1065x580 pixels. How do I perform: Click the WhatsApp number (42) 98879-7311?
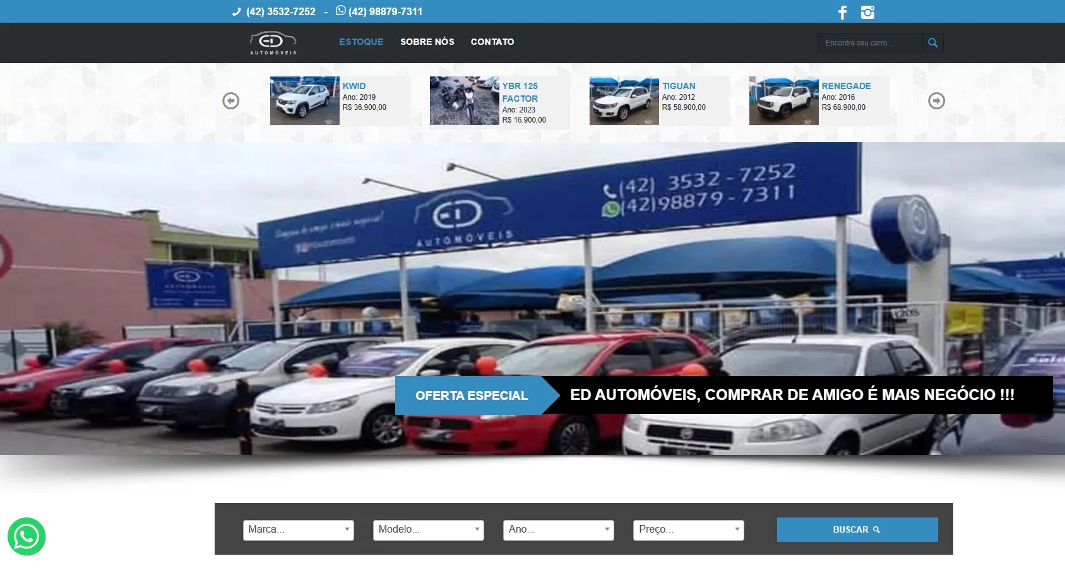pos(385,12)
